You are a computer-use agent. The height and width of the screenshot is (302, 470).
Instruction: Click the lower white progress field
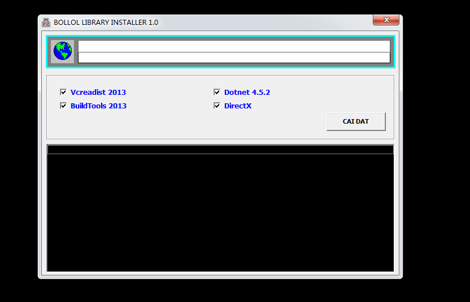[x=234, y=58]
